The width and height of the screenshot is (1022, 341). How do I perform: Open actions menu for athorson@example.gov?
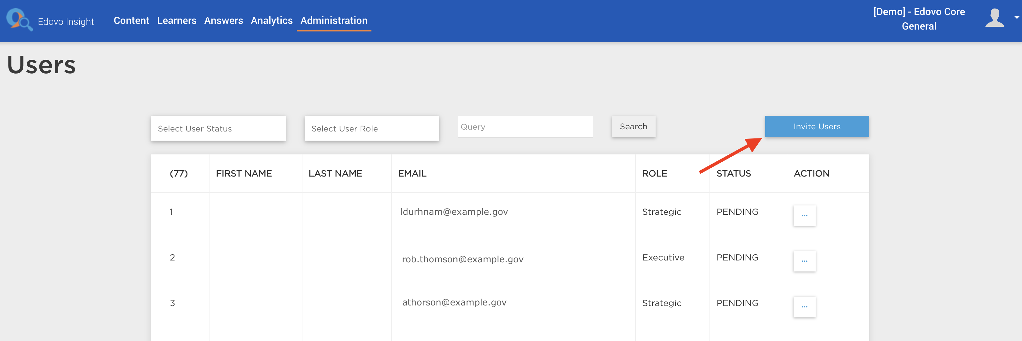point(804,306)
